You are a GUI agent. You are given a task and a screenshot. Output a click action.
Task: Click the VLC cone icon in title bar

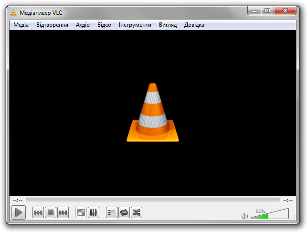point(13,13)
